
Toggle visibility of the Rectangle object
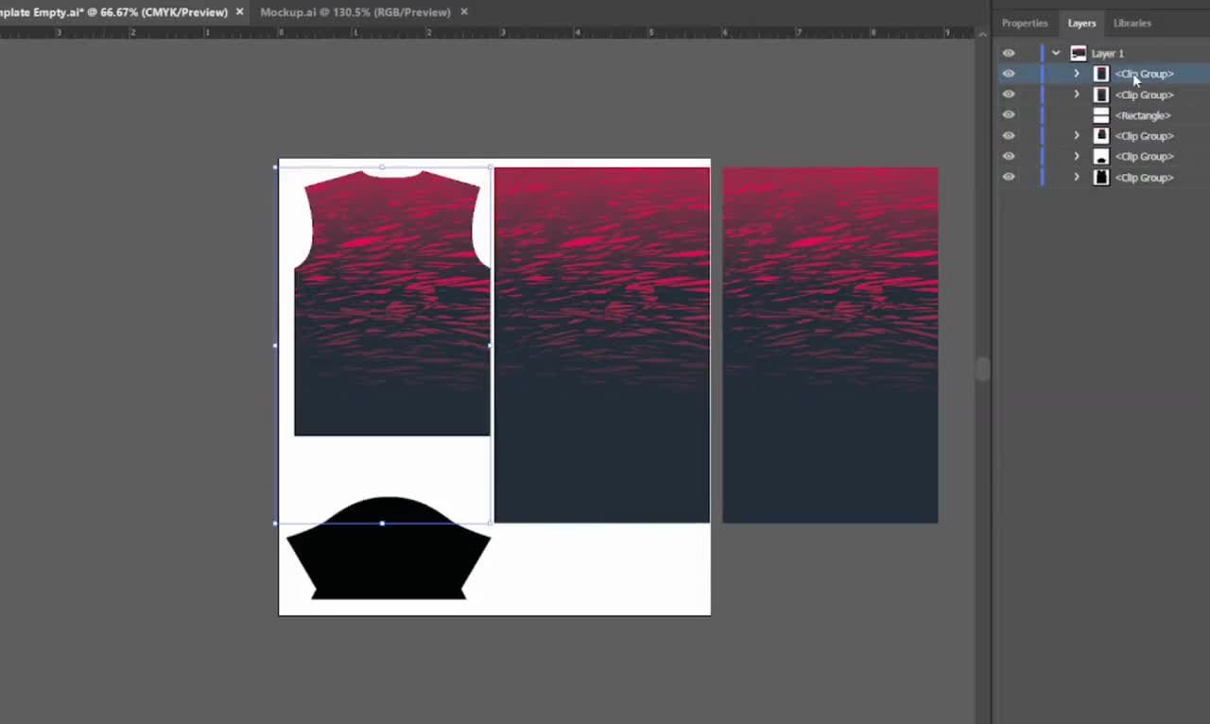coord(1009,115)
